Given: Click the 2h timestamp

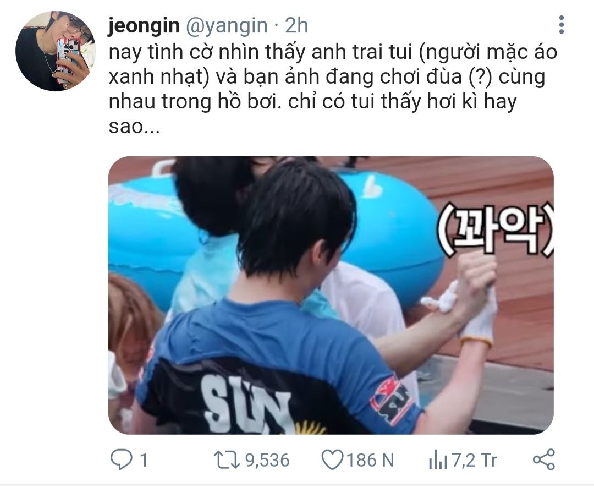Looking at the screenshot, I should click(x=296, y=26).
